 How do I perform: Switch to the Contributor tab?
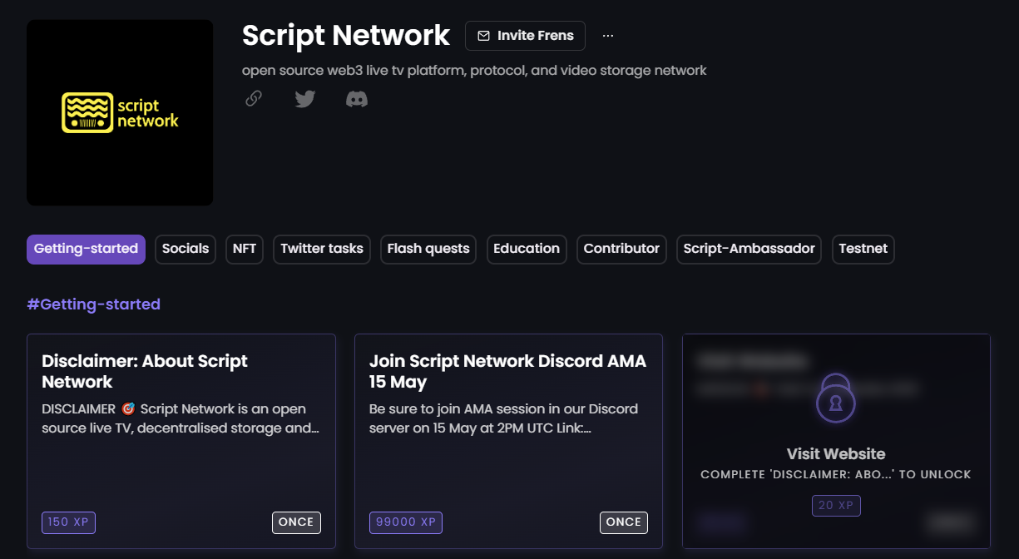(621, 249)
